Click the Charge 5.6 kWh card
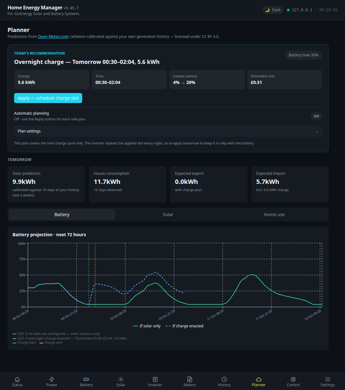This screenshot has height=390, width=345. click(x=52, y=80)
